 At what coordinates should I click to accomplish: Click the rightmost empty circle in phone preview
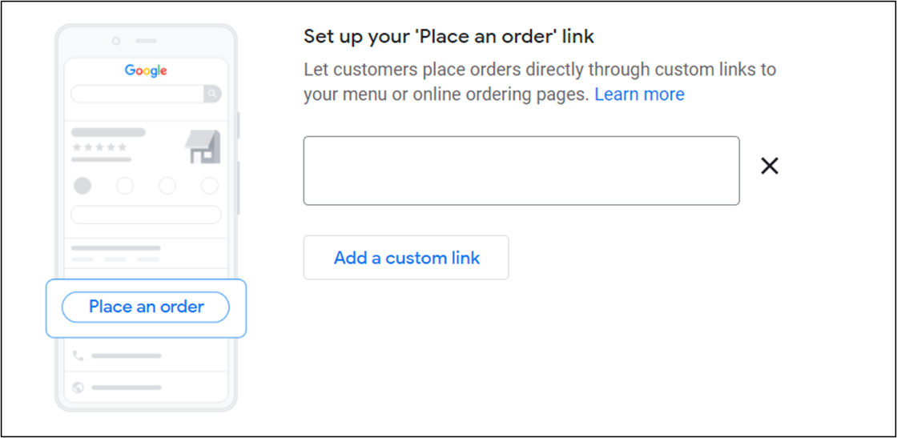210,186
